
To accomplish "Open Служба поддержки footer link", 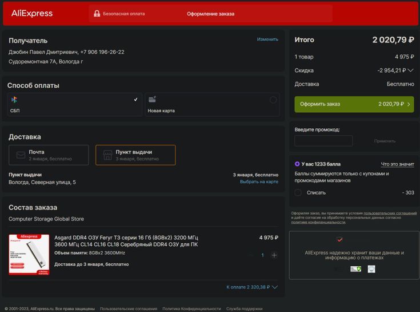I will [245, 309].
